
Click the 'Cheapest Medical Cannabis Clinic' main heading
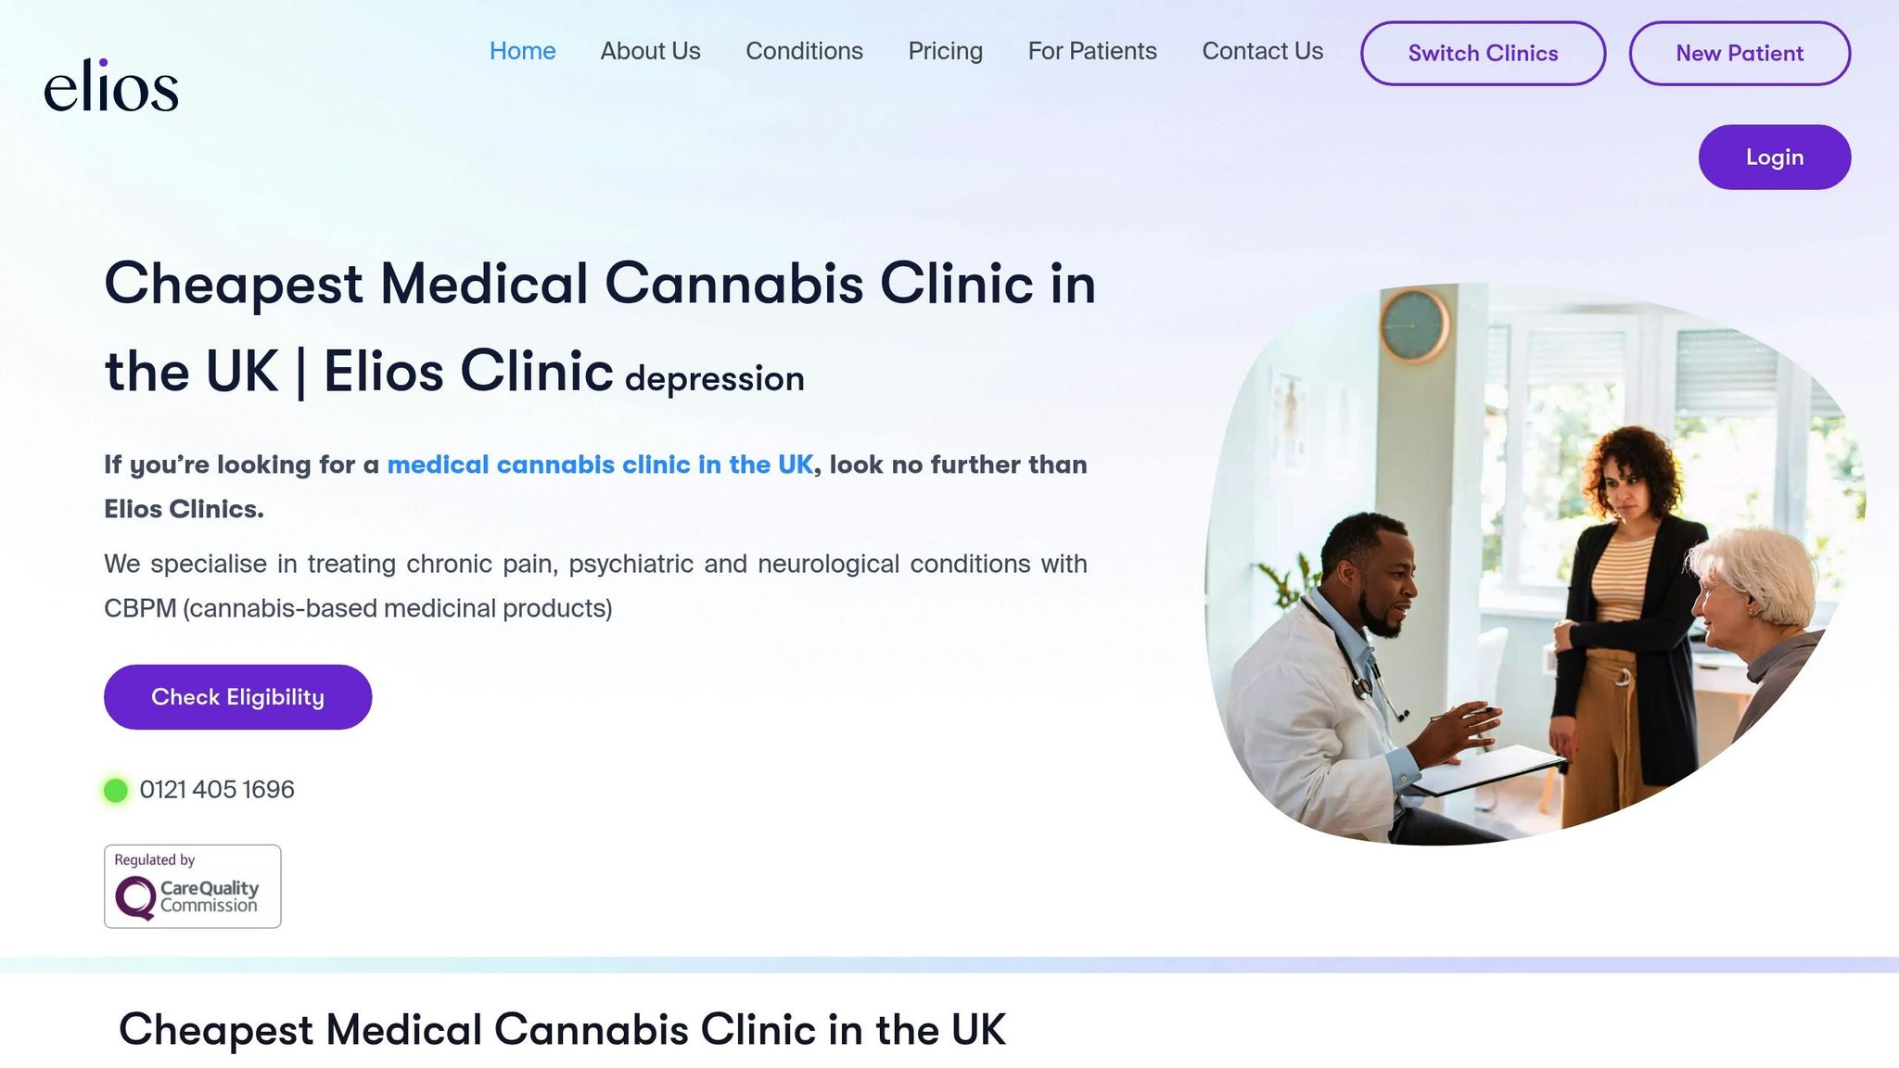tap(599, 327)
